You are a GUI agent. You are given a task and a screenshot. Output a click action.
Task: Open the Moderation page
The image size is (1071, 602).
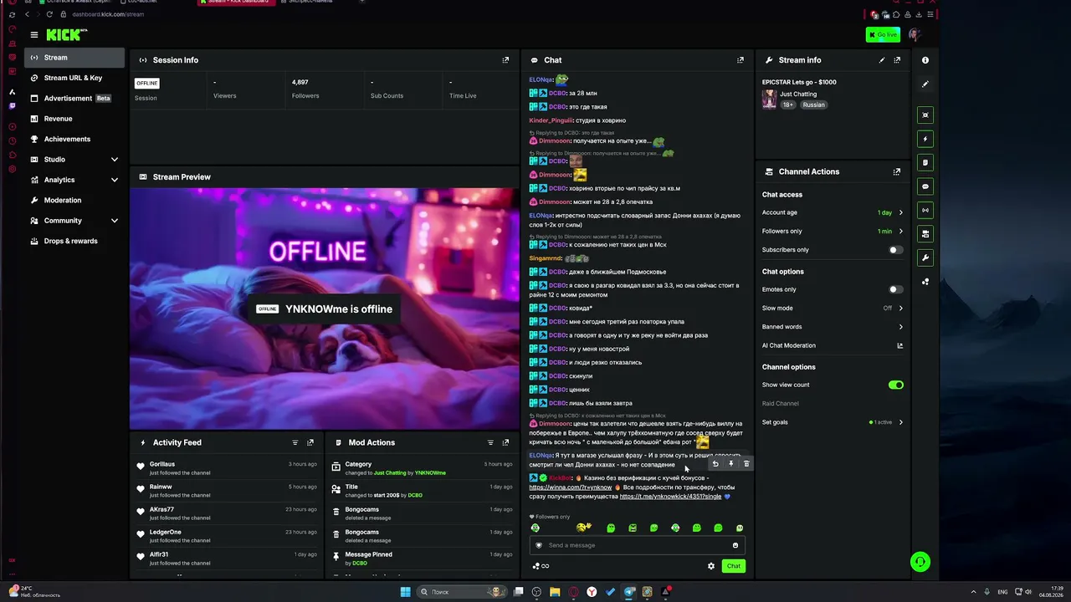click(74, 201)
